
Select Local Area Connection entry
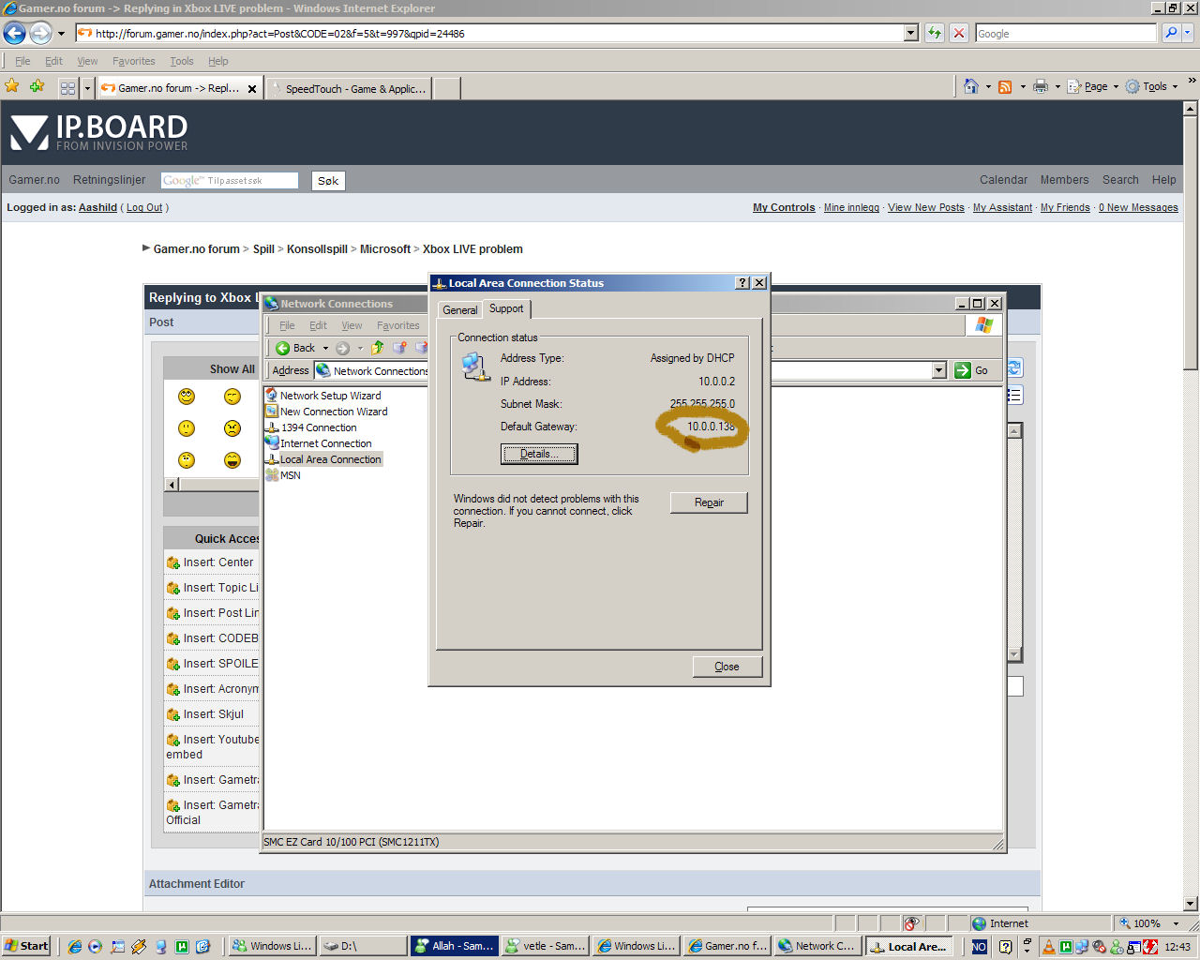point(323,459)
